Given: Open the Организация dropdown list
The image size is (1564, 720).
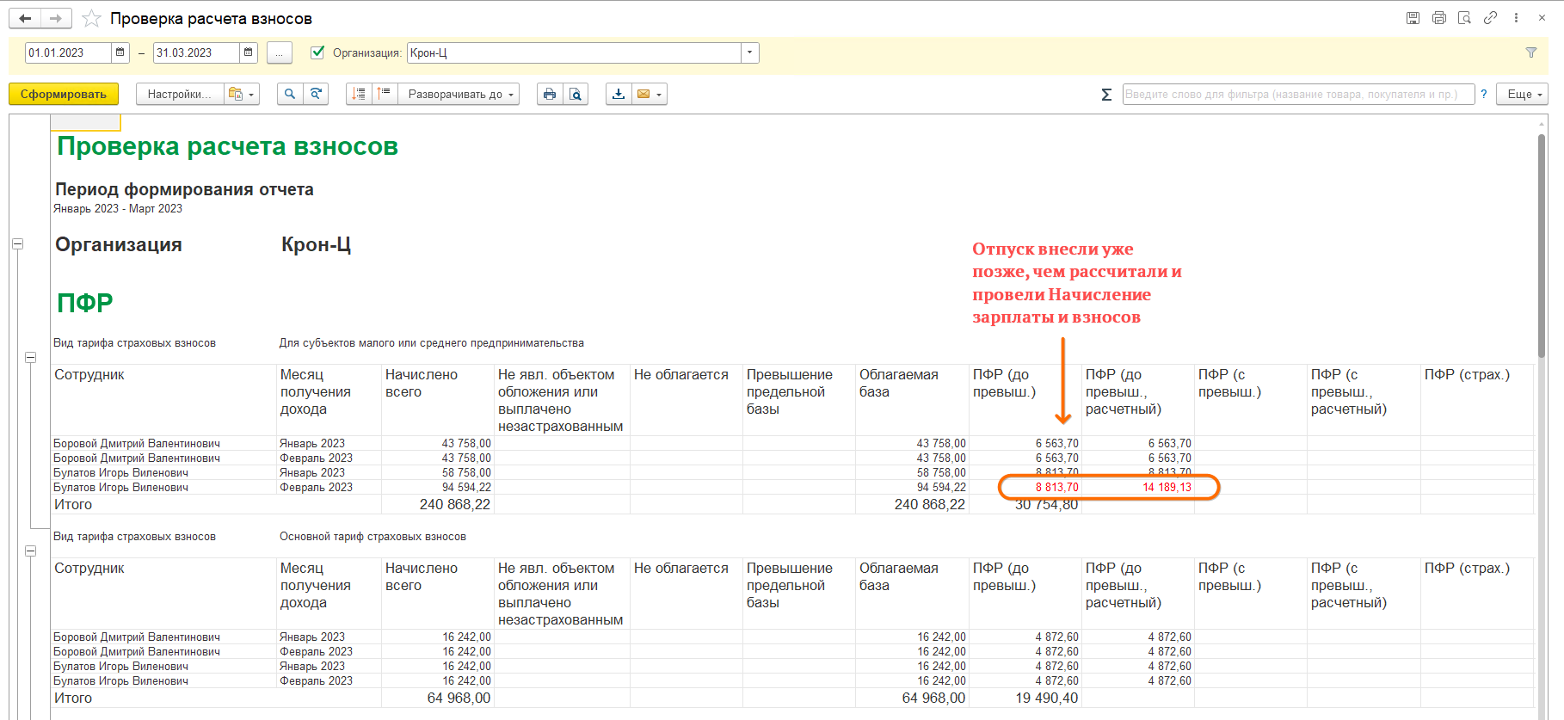Looking at the screenshot, I should pos(749,52).
